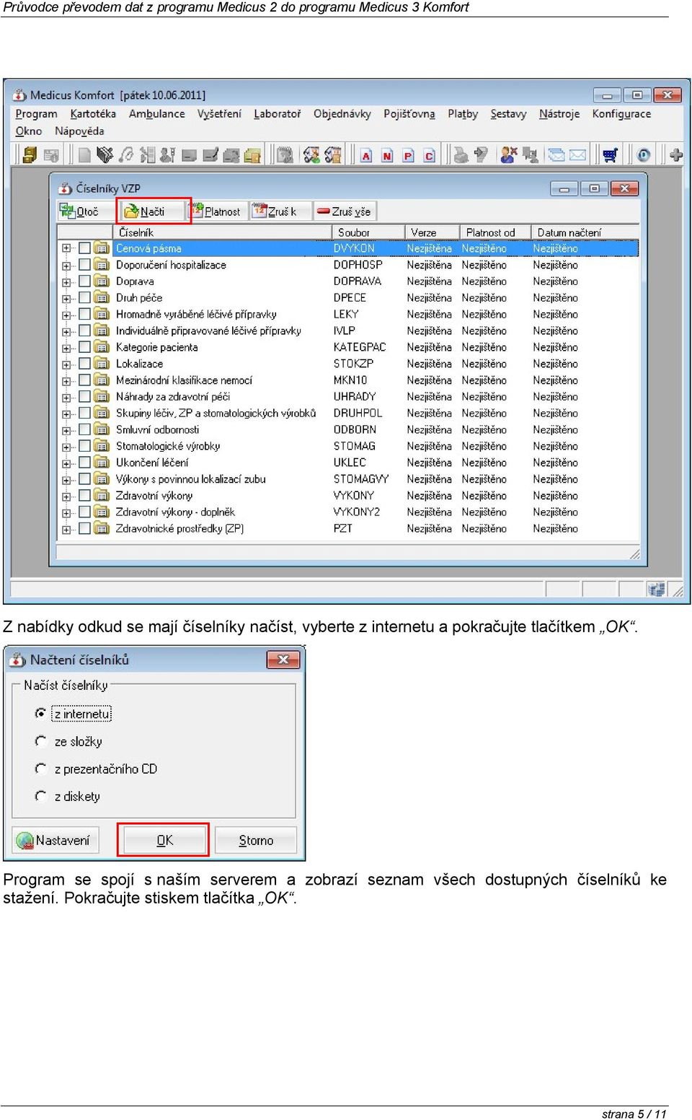Expand the Cenová pásma tree node

[x=66, y=248]
